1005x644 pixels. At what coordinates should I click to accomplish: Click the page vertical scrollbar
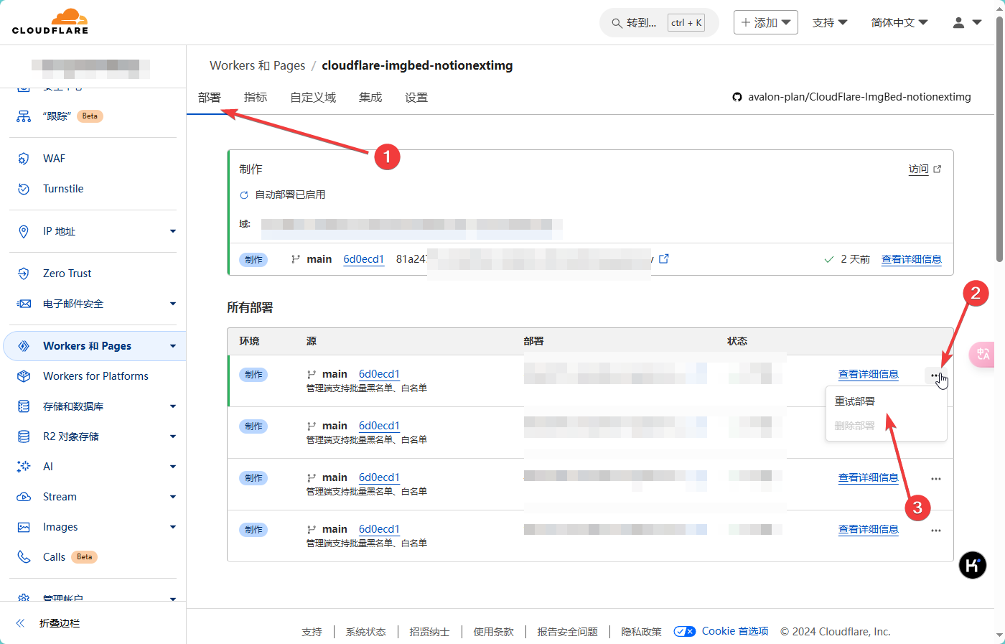[x=999, y=140]
